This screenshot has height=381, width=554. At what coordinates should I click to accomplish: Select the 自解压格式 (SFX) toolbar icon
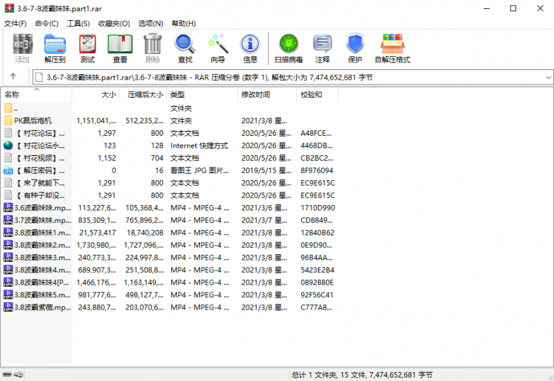click(392, 47)
